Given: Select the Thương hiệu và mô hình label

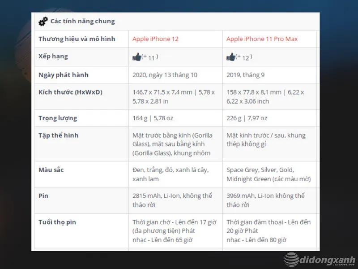Looking at the screenshot, I should 77,39.
